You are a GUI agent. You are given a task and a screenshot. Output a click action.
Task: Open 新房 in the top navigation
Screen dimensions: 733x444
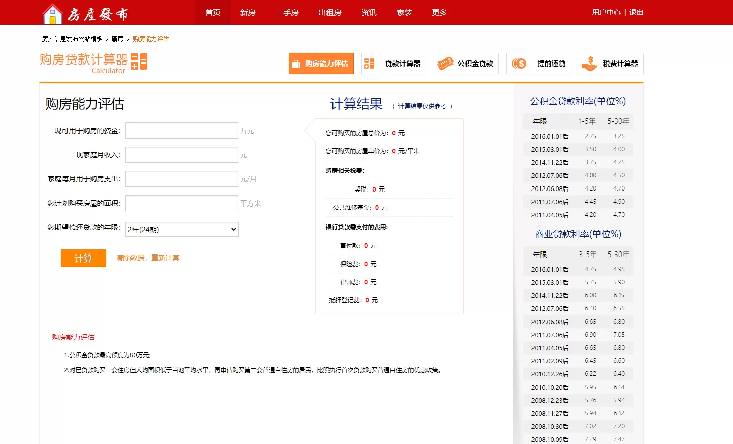pos(248,12)
